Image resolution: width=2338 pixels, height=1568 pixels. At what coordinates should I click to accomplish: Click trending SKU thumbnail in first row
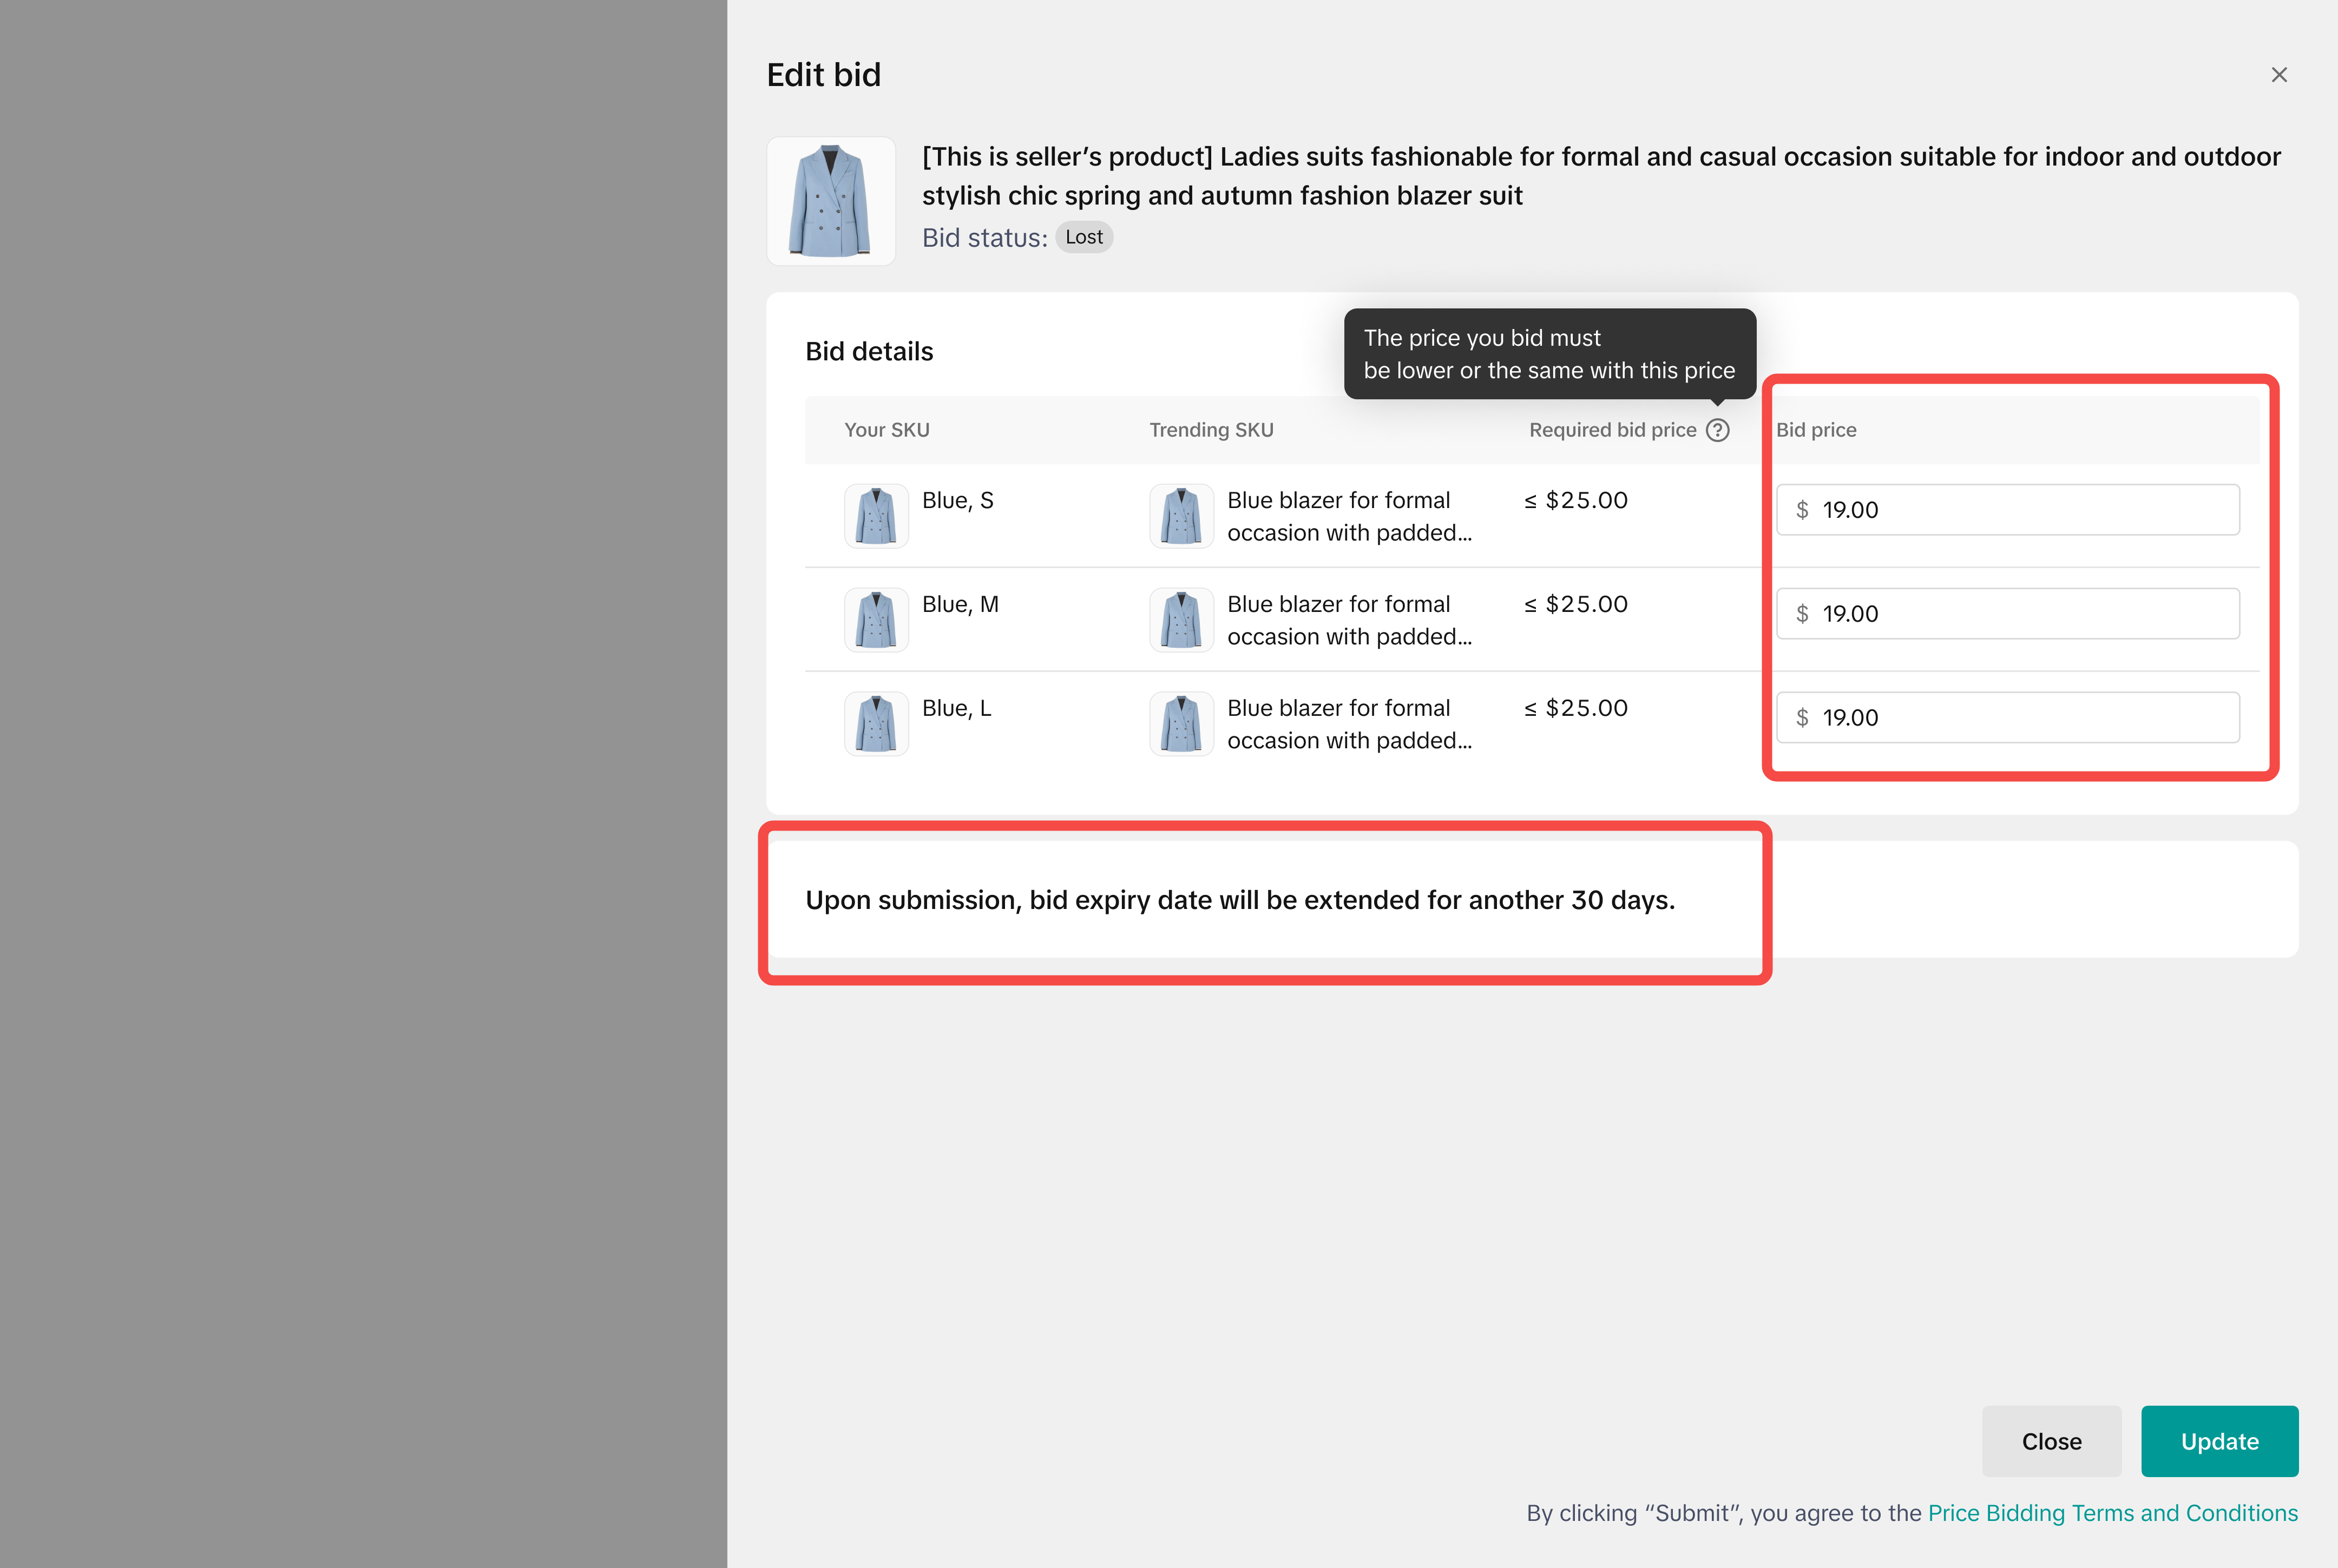[1181, 516]
